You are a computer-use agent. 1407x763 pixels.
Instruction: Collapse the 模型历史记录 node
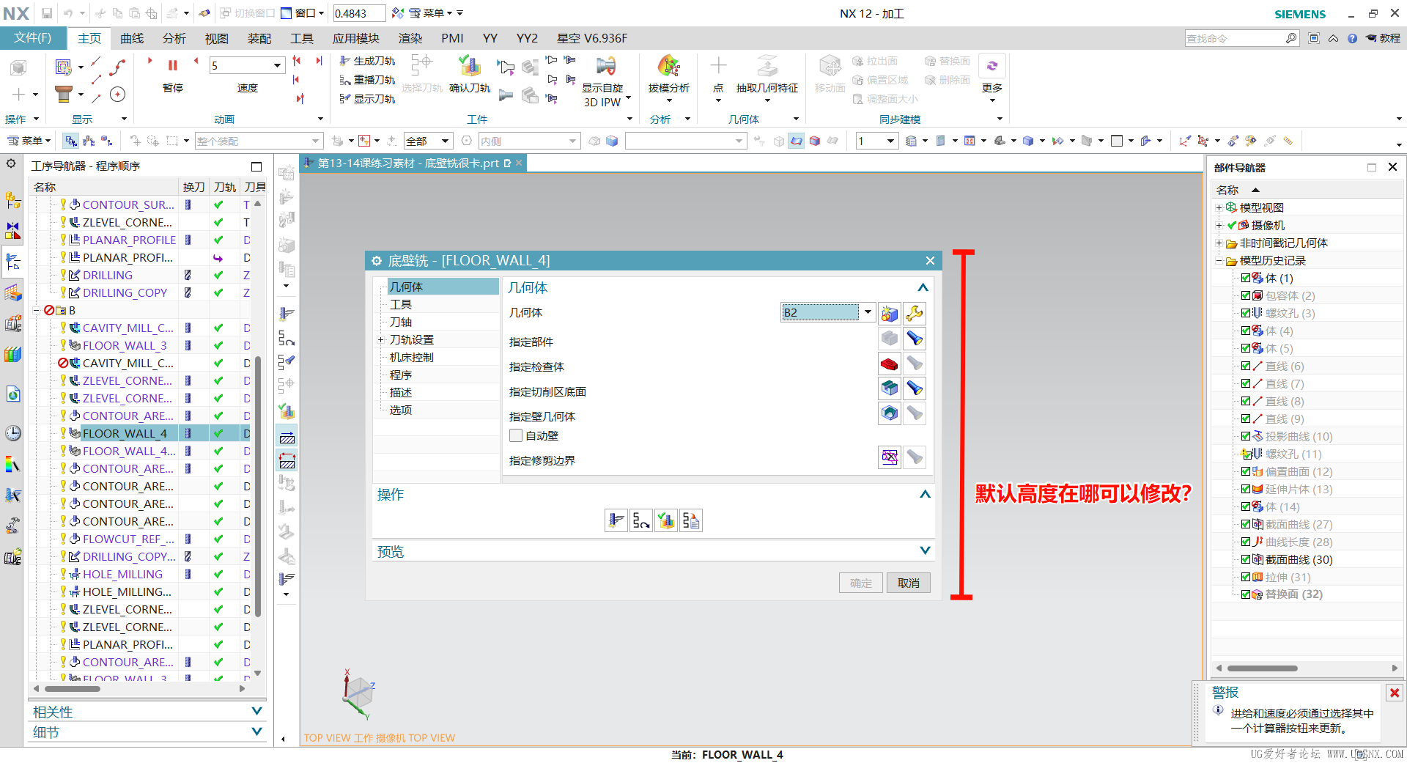click(x=1219, y=260)
